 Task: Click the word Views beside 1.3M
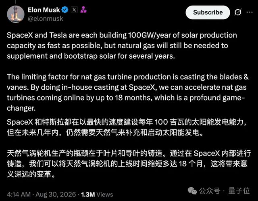(105, 195)
